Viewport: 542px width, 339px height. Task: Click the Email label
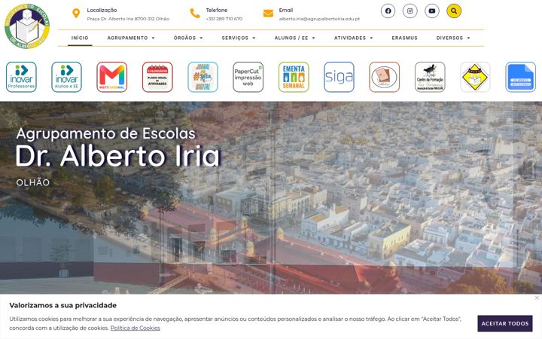(286, 11)
